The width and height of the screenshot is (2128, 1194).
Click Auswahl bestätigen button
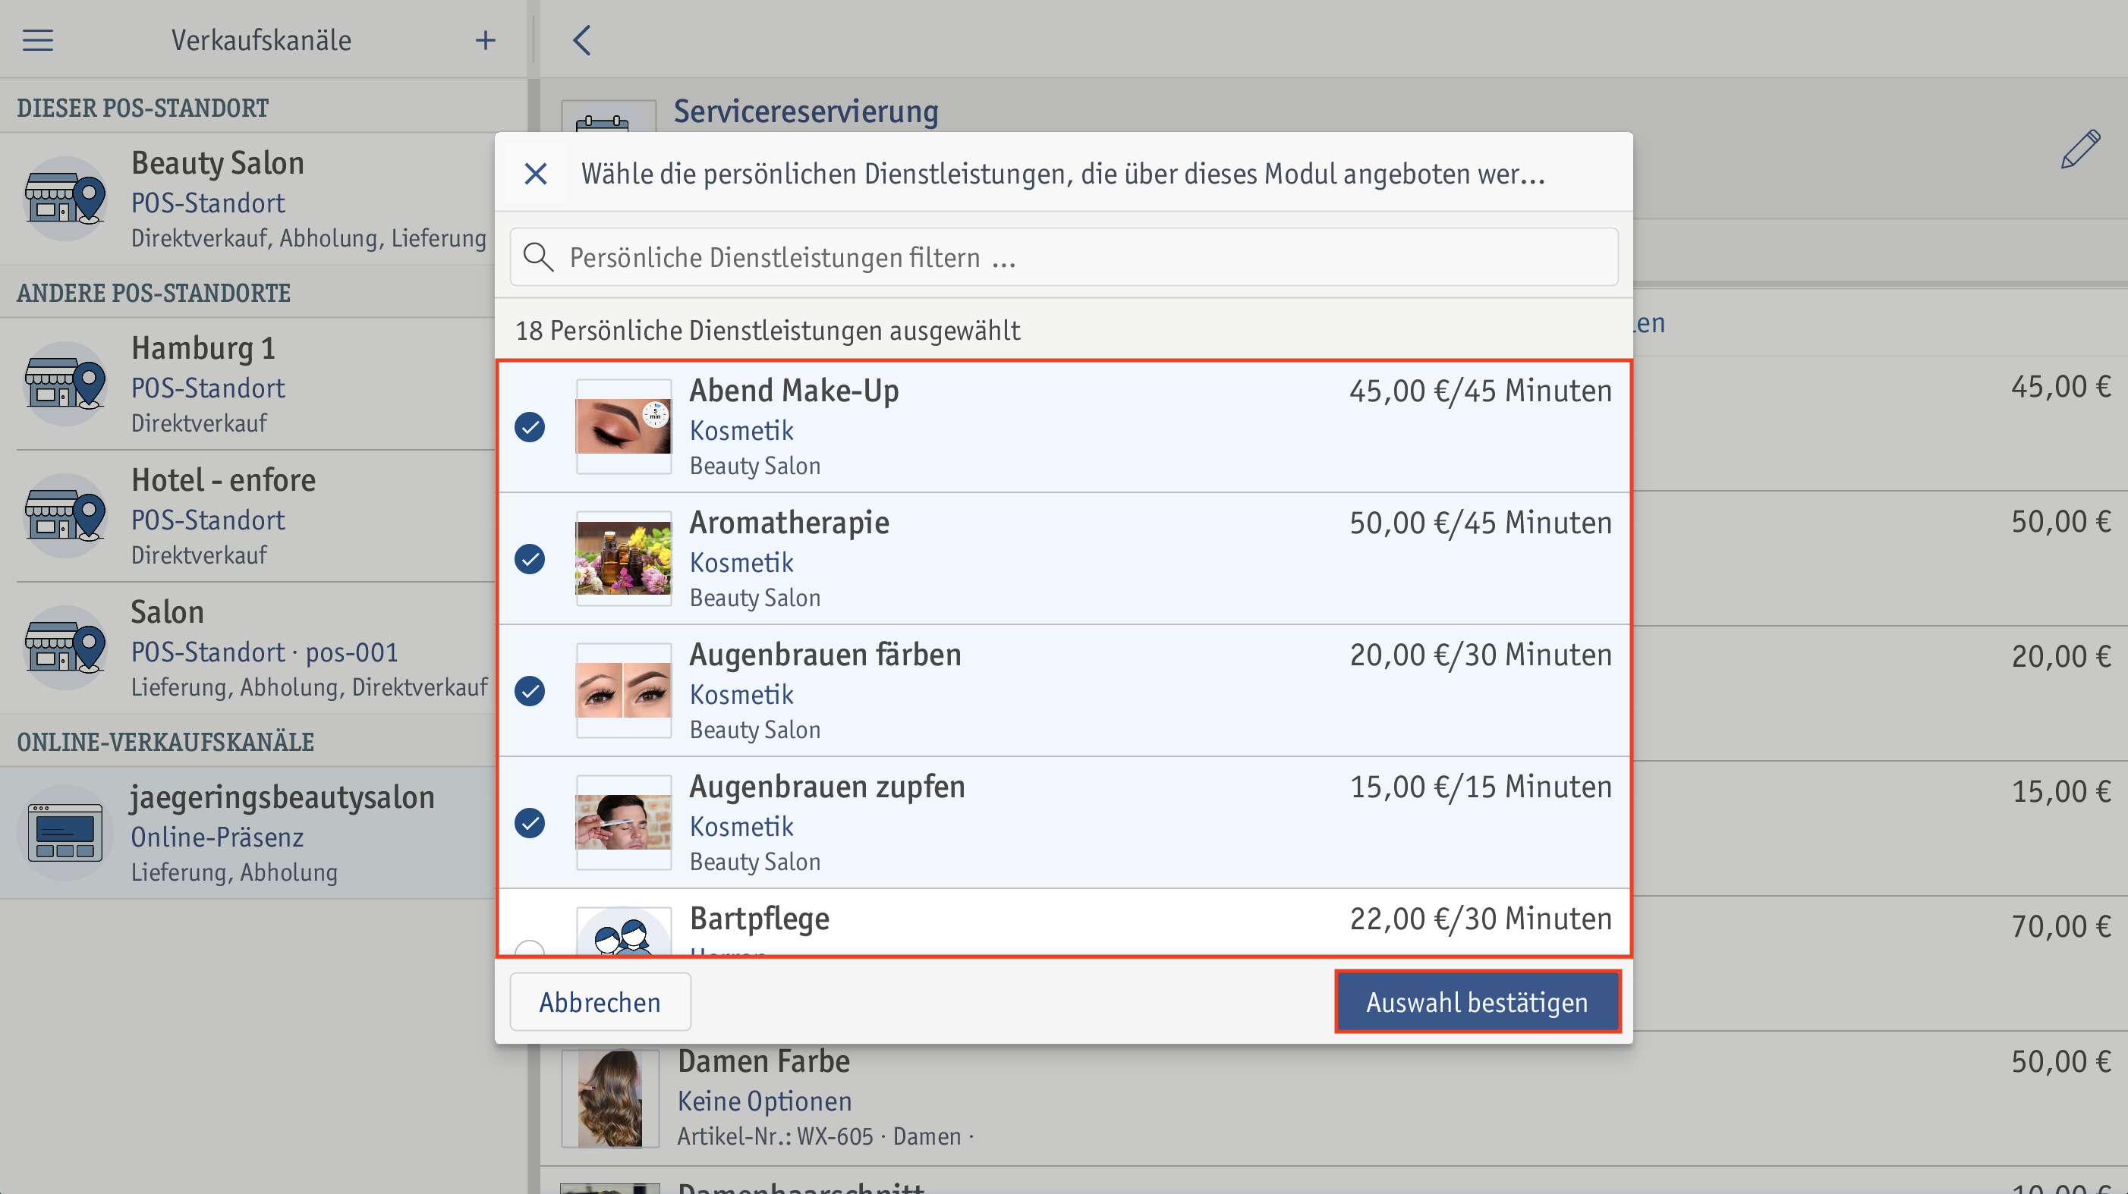(1477, 1001)
